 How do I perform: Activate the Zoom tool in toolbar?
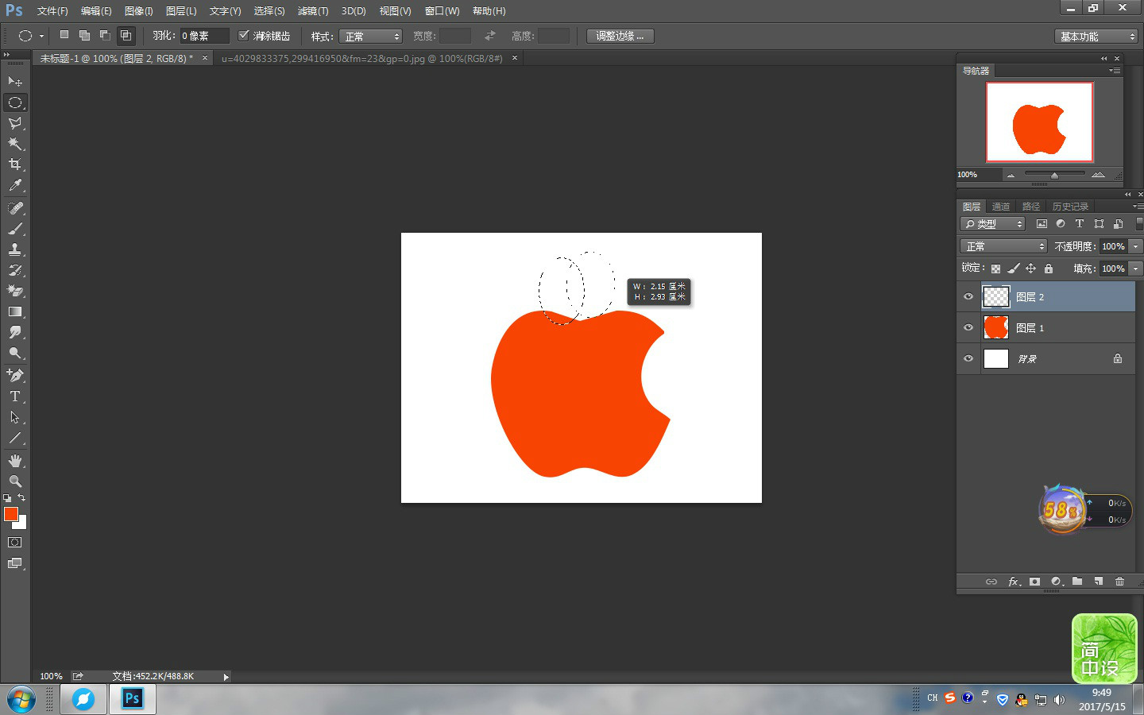[x=14, y=481]
